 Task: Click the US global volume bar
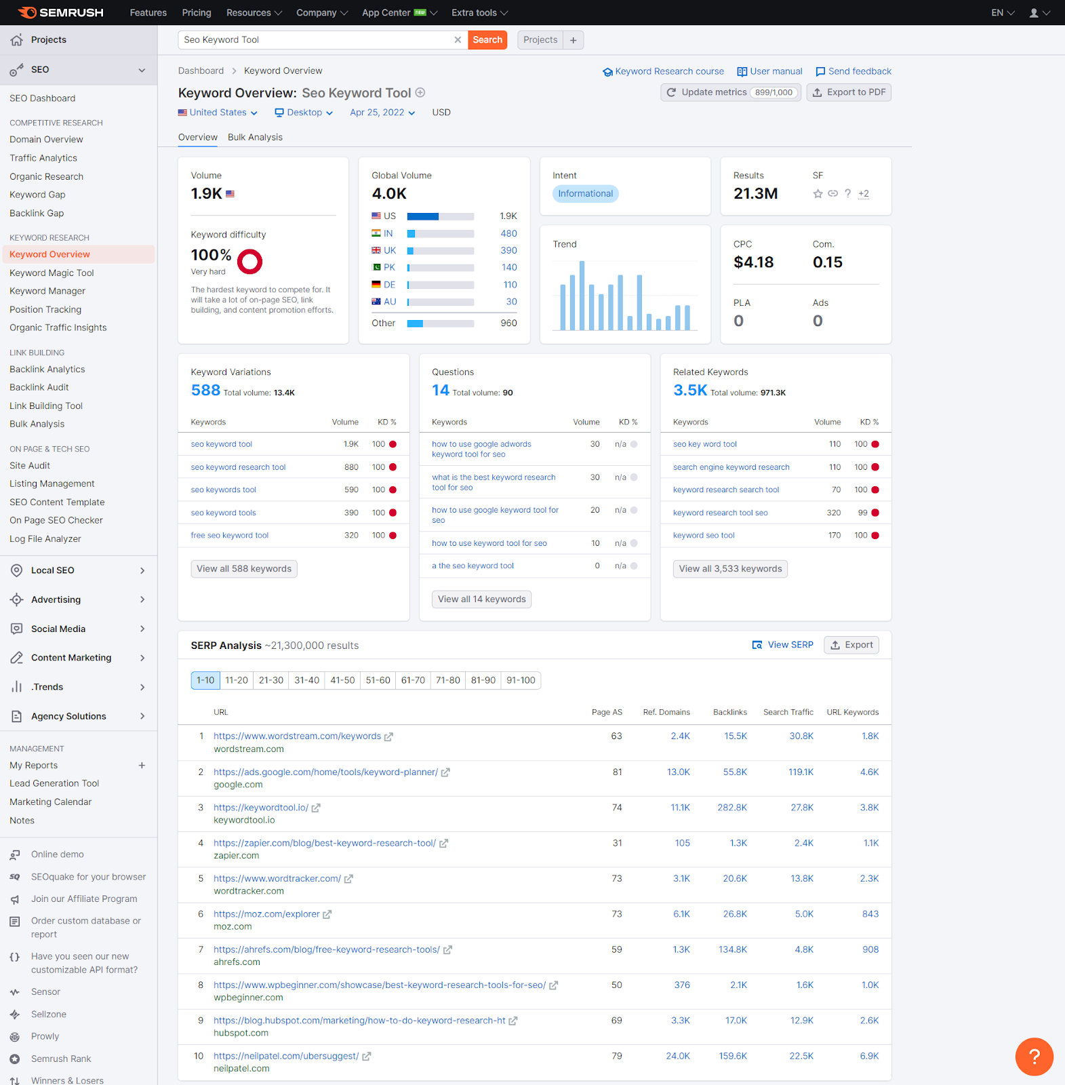point(441,216)
